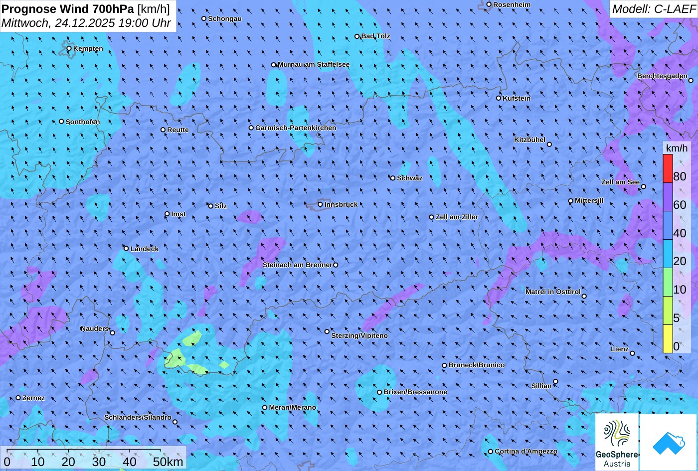Click the Innsbruck city marker
This screenshot has width=698, height=471.
pos(321,204)
